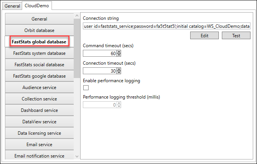257x164 pixels.
Task: Open the General settings section in sidebar
Action: 39,19
